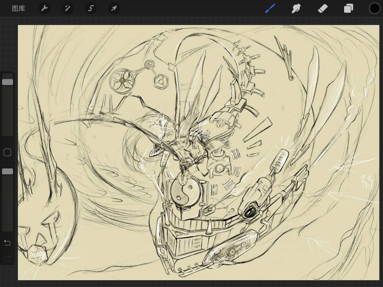The width and height of the screenshot is (383, 287).
Task: Select the Brush tool
Action: (x=270, y=9)
